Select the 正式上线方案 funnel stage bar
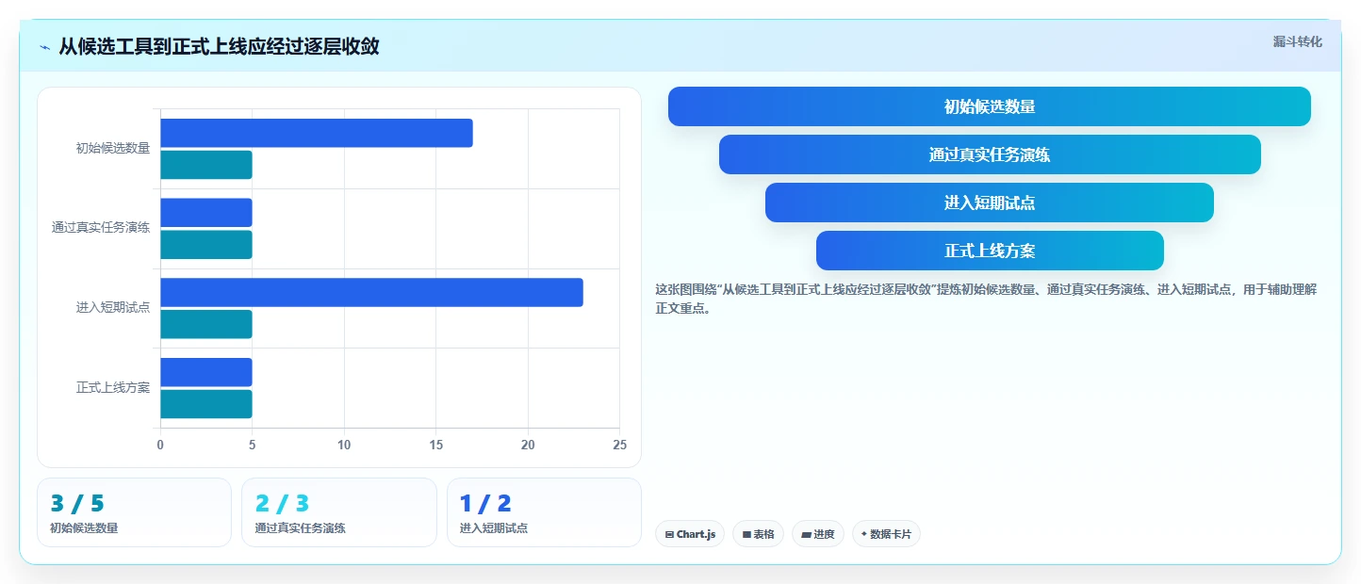 [990, 251]
